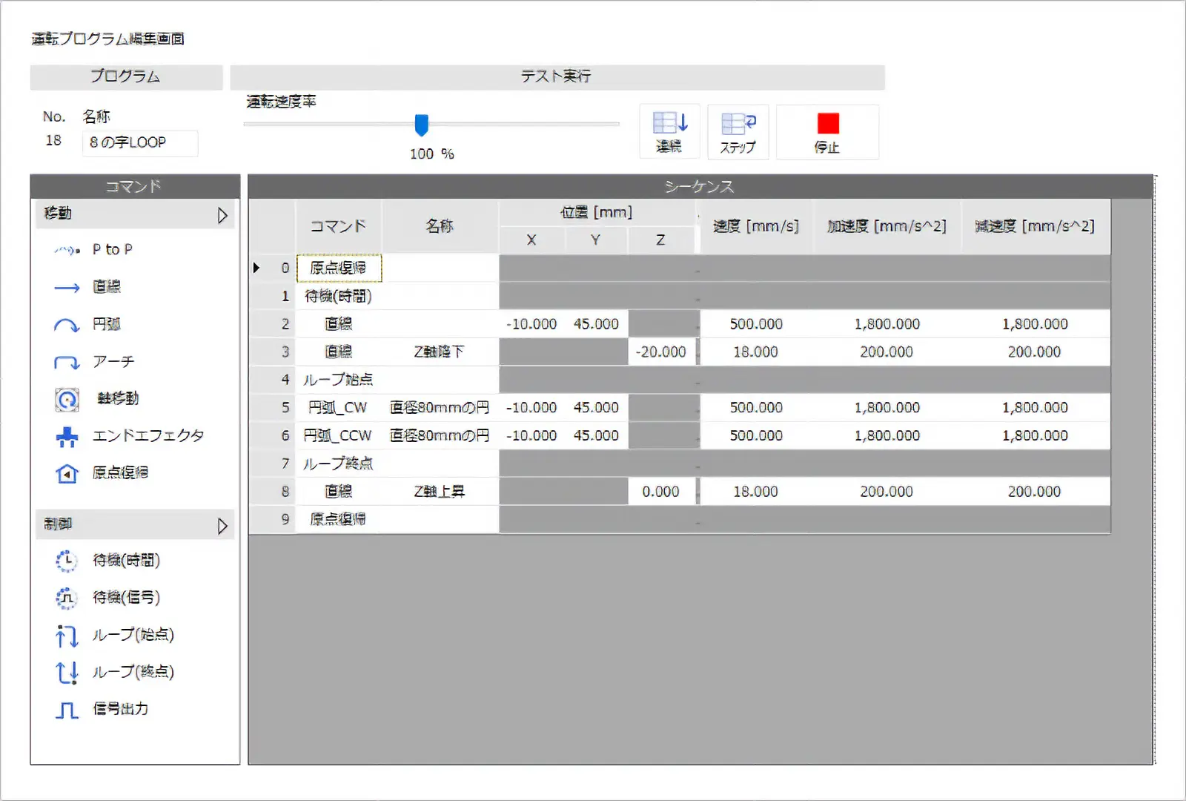The image size is (1186, 801).
Task: Select the アーチ arch command icon
Action: click(x=67, y=362)
